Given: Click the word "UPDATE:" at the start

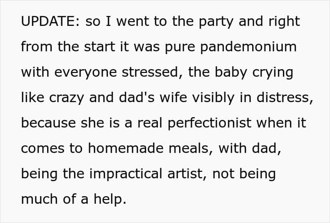Looking at the screenshot, I should 50,21.
